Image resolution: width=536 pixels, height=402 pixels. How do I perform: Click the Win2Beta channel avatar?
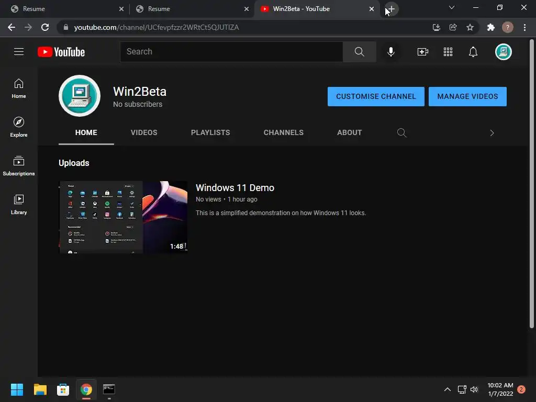80,96
